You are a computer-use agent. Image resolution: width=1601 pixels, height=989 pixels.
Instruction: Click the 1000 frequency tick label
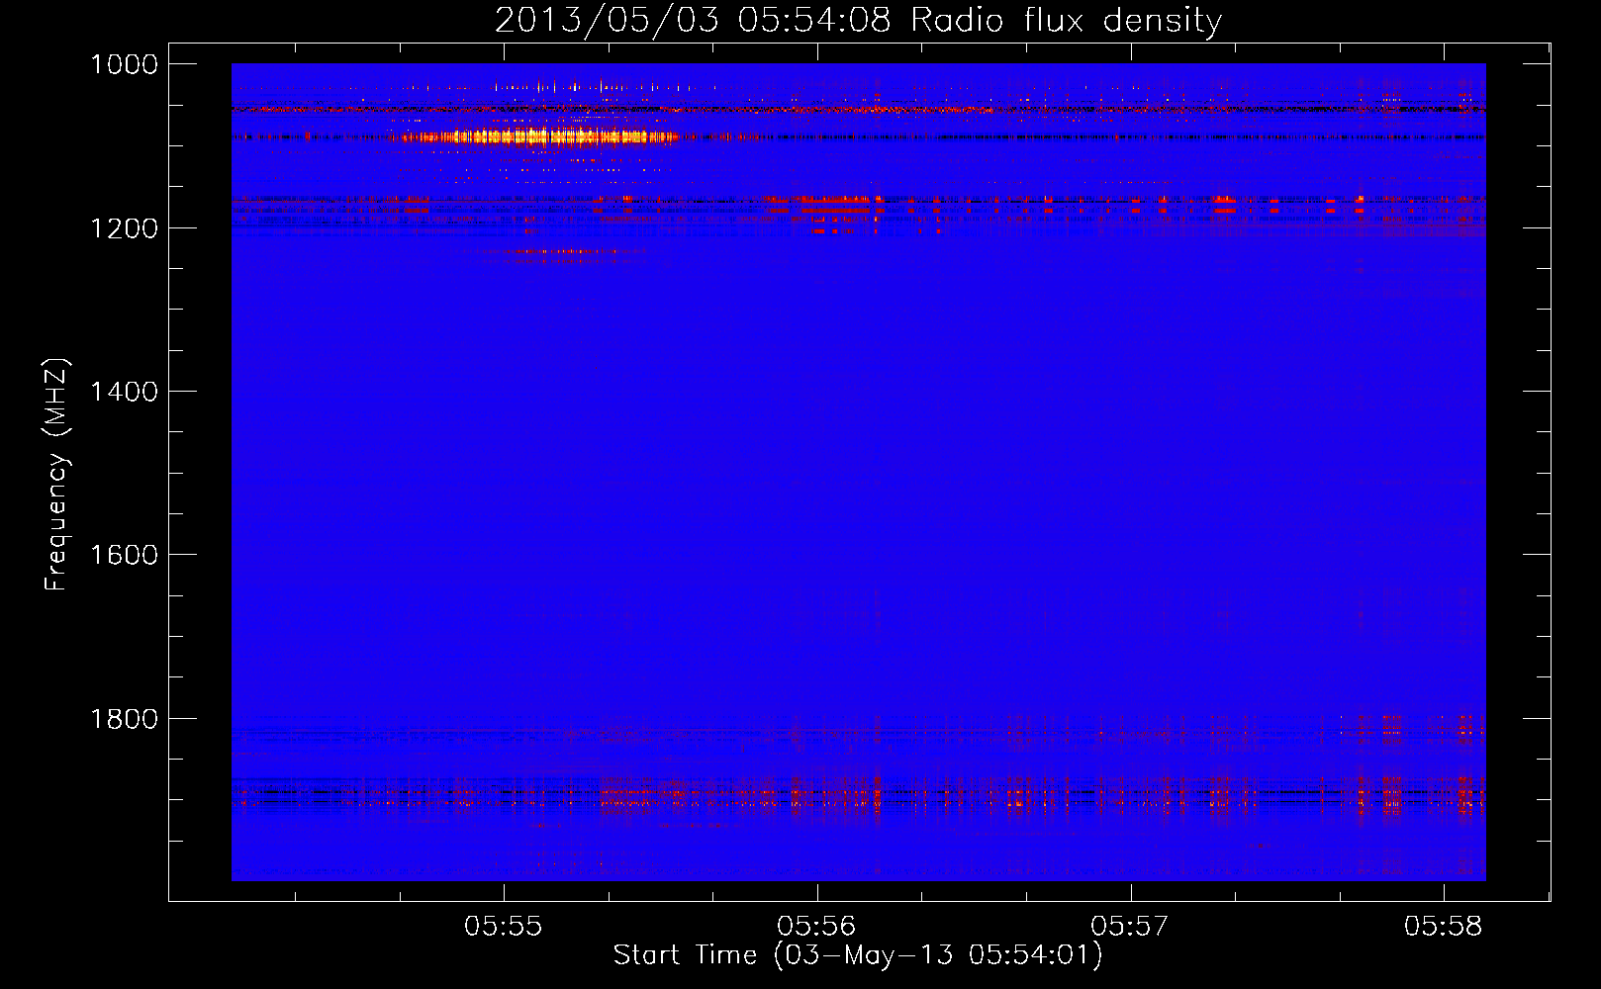[124, 64]
